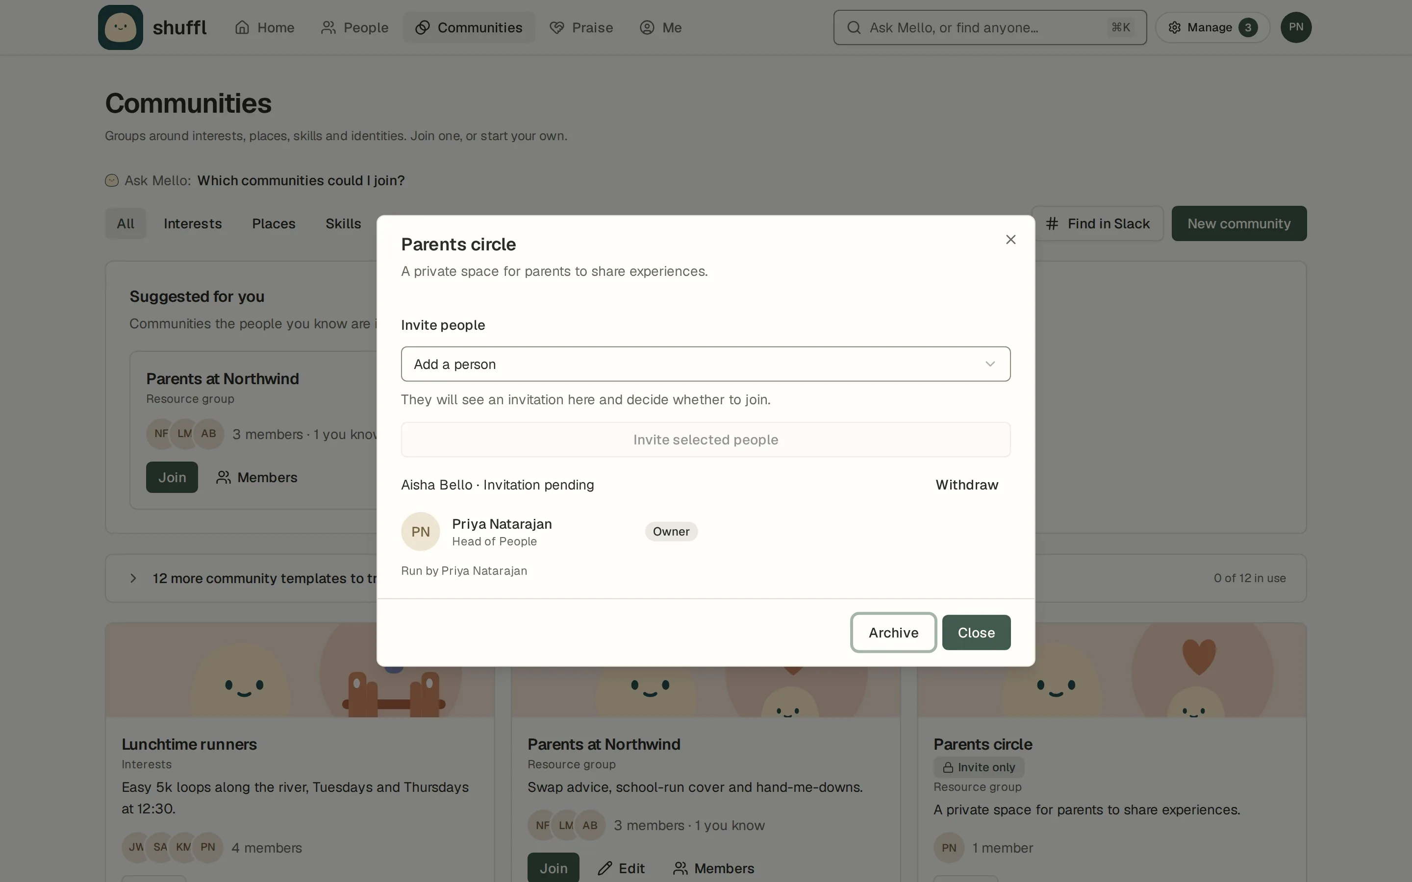This screenshot has height=882, width=1412.
Task: Open the Praise section
Action: 581,27
